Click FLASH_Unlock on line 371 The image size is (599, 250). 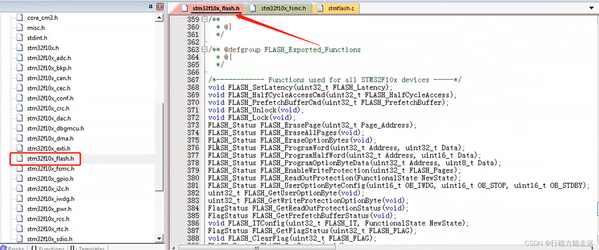(252, 110)
